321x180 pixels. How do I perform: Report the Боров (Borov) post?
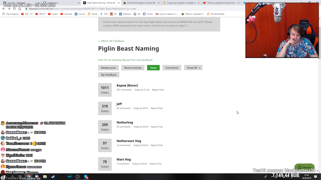coord(158,90)
